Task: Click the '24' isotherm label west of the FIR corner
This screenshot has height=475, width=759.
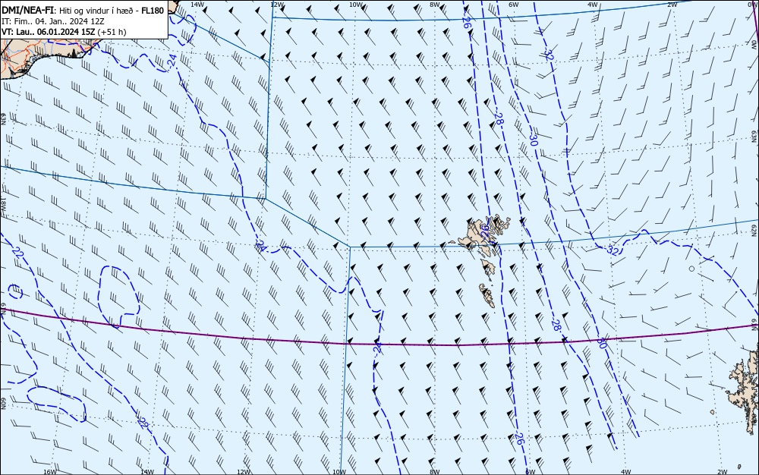Action: pyautogui.click(x=260, y=246)
